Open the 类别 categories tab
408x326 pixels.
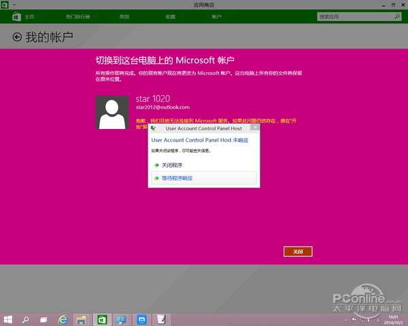(124, 17)
